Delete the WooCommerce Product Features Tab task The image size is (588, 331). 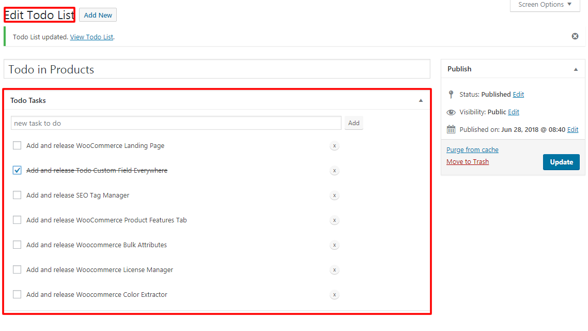(x=334, y=220)
